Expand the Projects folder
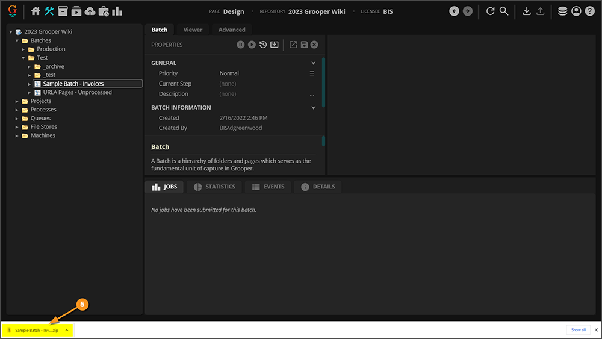 click(x=17, y=101)
